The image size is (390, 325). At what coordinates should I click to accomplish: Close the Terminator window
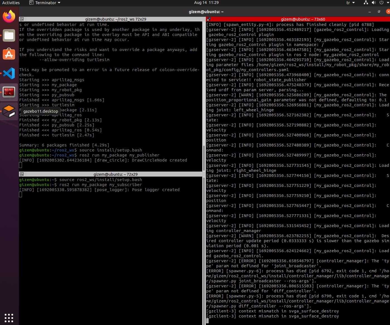pos(388,12)
